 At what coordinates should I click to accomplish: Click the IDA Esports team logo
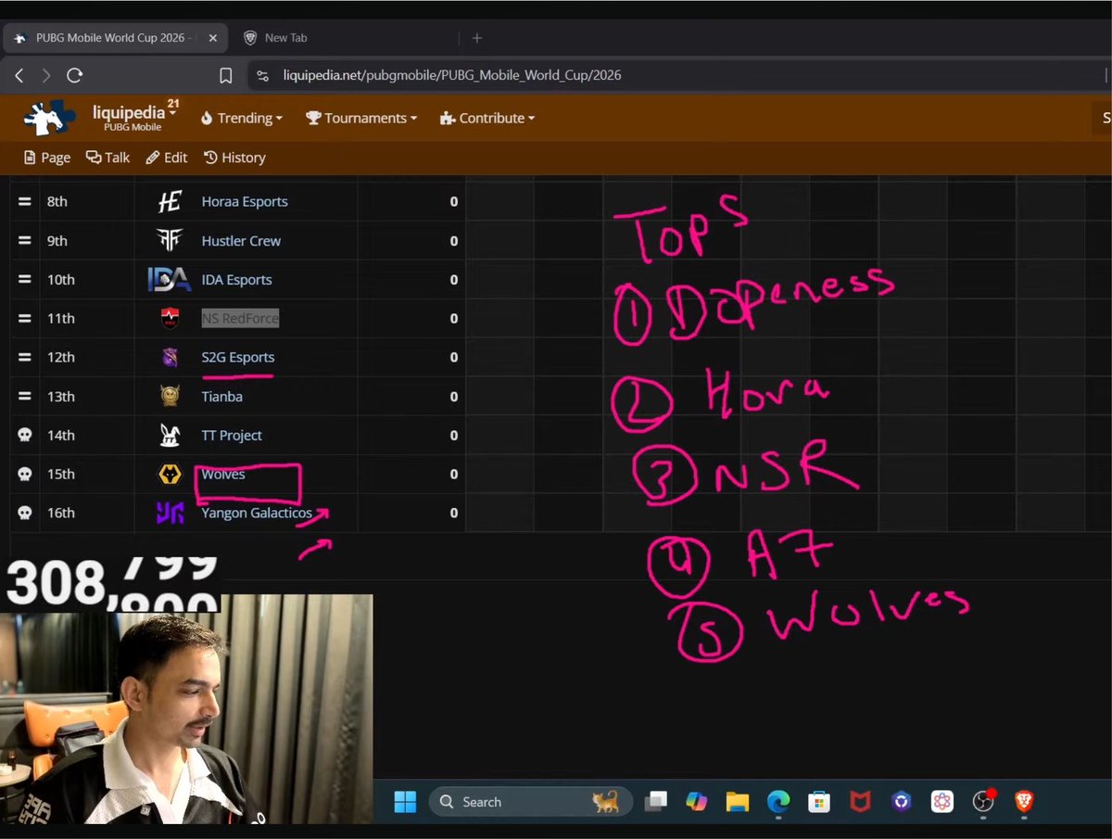coord(170,279)
